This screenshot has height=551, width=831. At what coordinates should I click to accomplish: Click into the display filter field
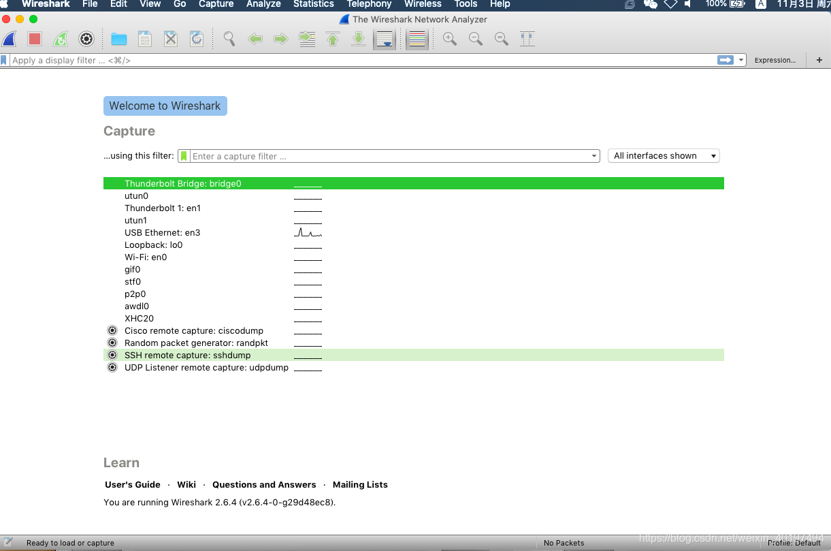pos(363,60)
